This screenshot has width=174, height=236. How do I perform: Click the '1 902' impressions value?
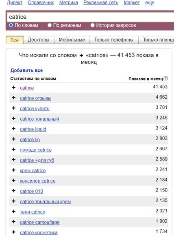[161, 221]
